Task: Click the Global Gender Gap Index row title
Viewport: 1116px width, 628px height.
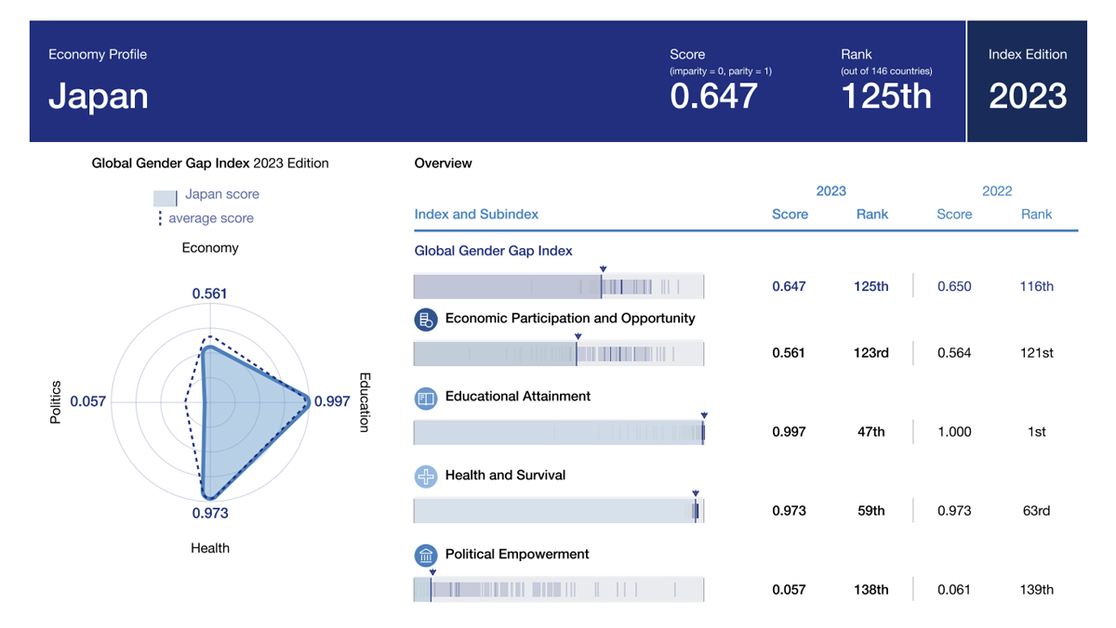Action: click(x=493, y=251)
